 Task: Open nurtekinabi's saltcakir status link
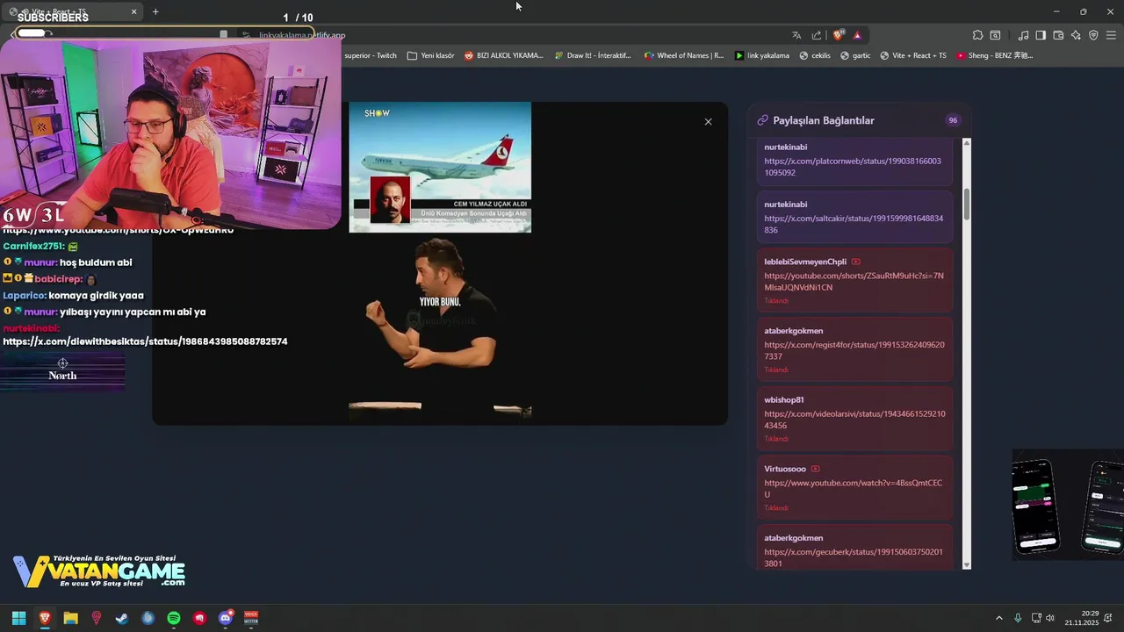[x=854, y=224]
